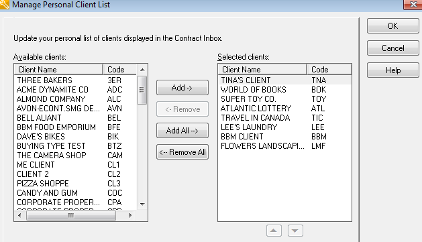422x242 pixels.
Task: Select PIZZA SHOPPE row
Action: tap(75, 184)
